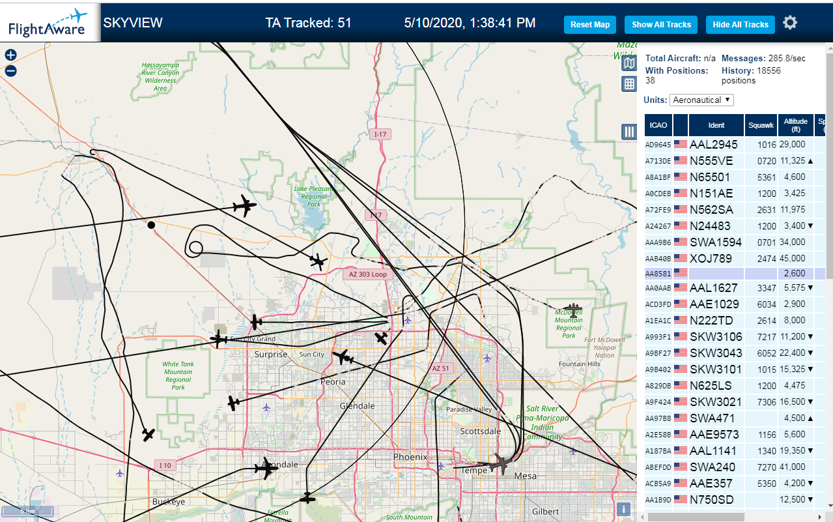The width and height of the screenshot is (833, 522).
Task: Select aircraft icon over Avondale
Action: pyautogui.click(x=266, y=469)
